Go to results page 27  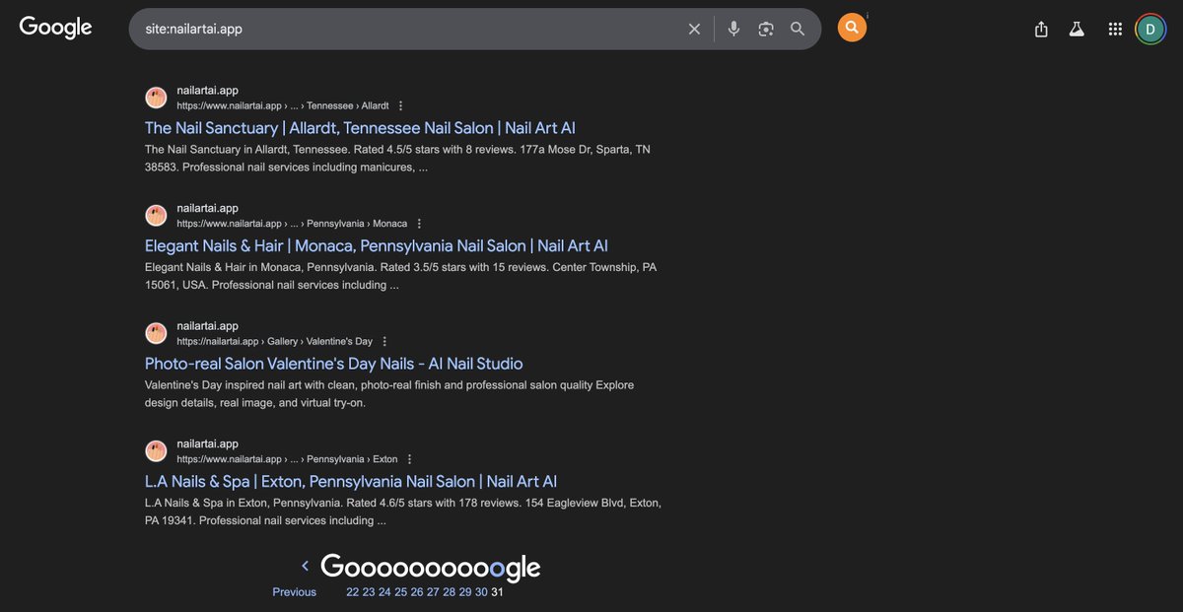tap(433, 592)
